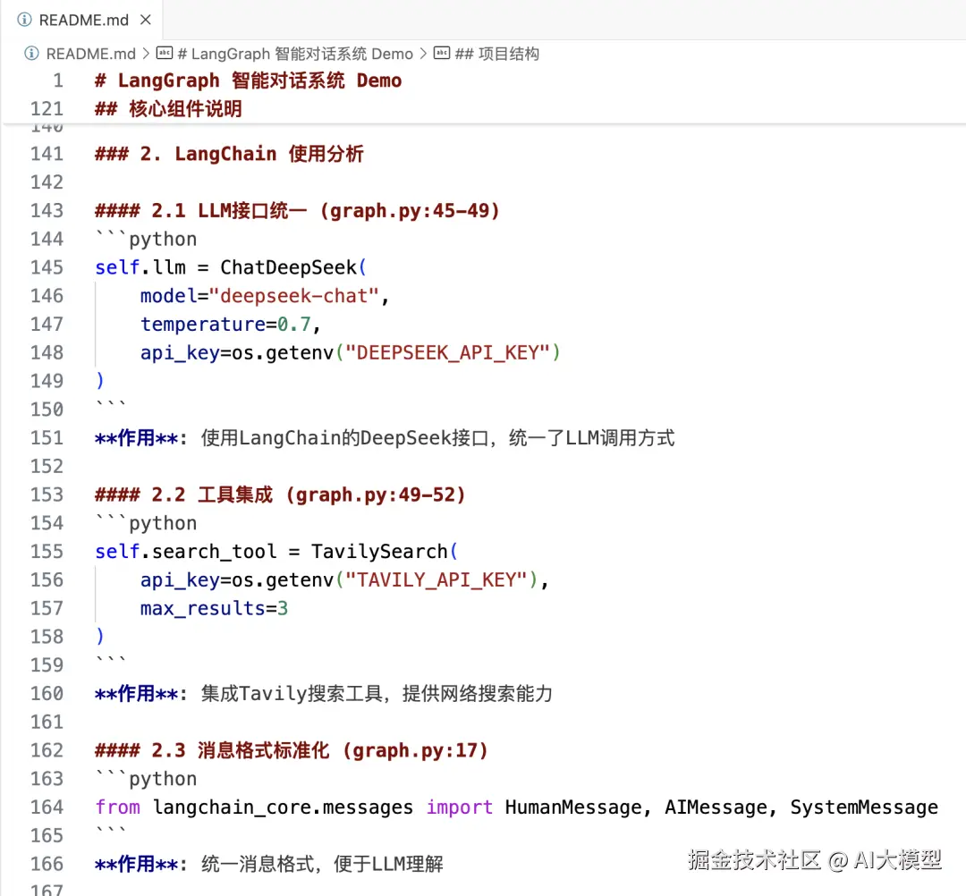
Task: Open README.md breadcrumb item
Action: click(90, 54)
